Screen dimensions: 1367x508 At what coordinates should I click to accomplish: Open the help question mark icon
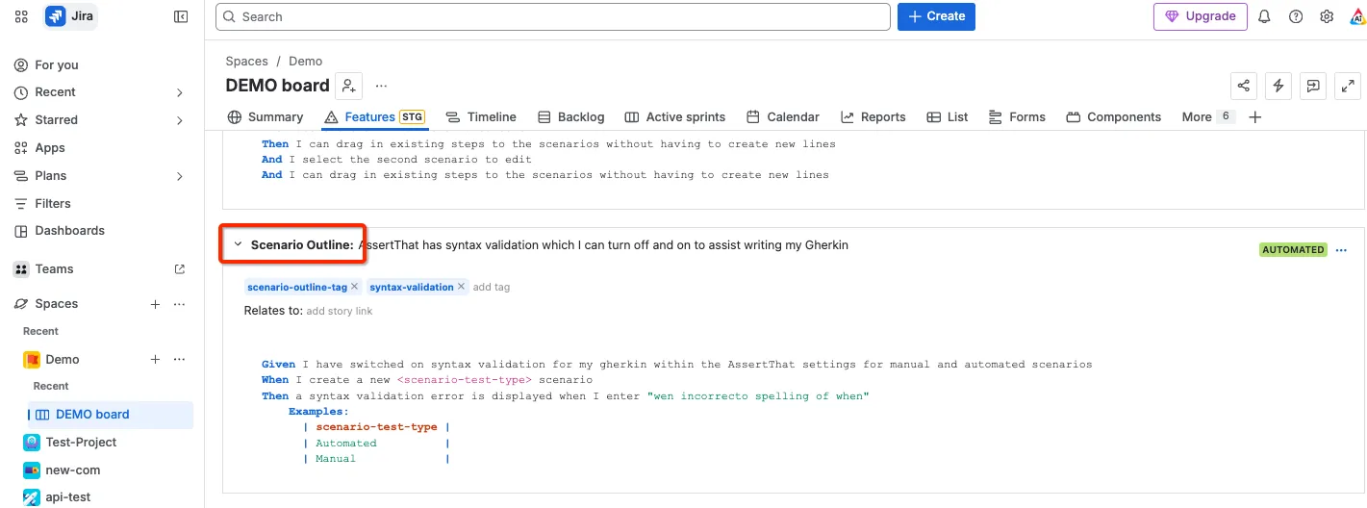tap(1296, 16)
